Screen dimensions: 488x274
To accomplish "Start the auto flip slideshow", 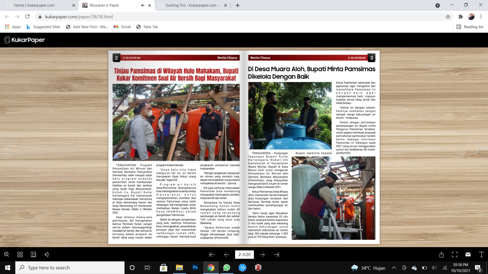I will coord(33,254).
